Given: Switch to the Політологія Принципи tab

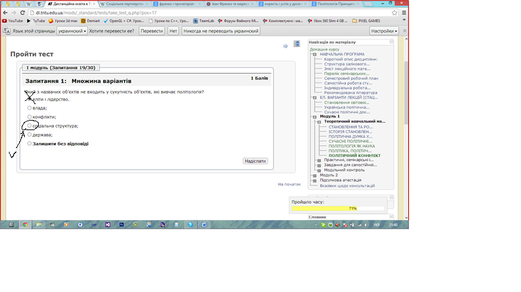Looking at the screenshot, I should click(x=336, y=4).
